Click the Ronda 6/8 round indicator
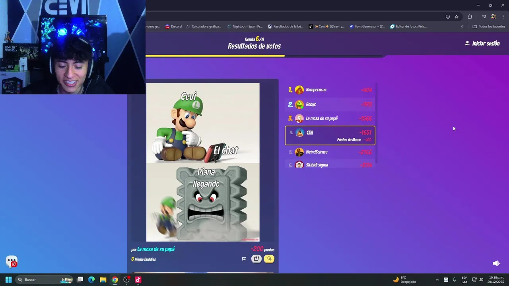509x286 pixels. pos(254,39)
